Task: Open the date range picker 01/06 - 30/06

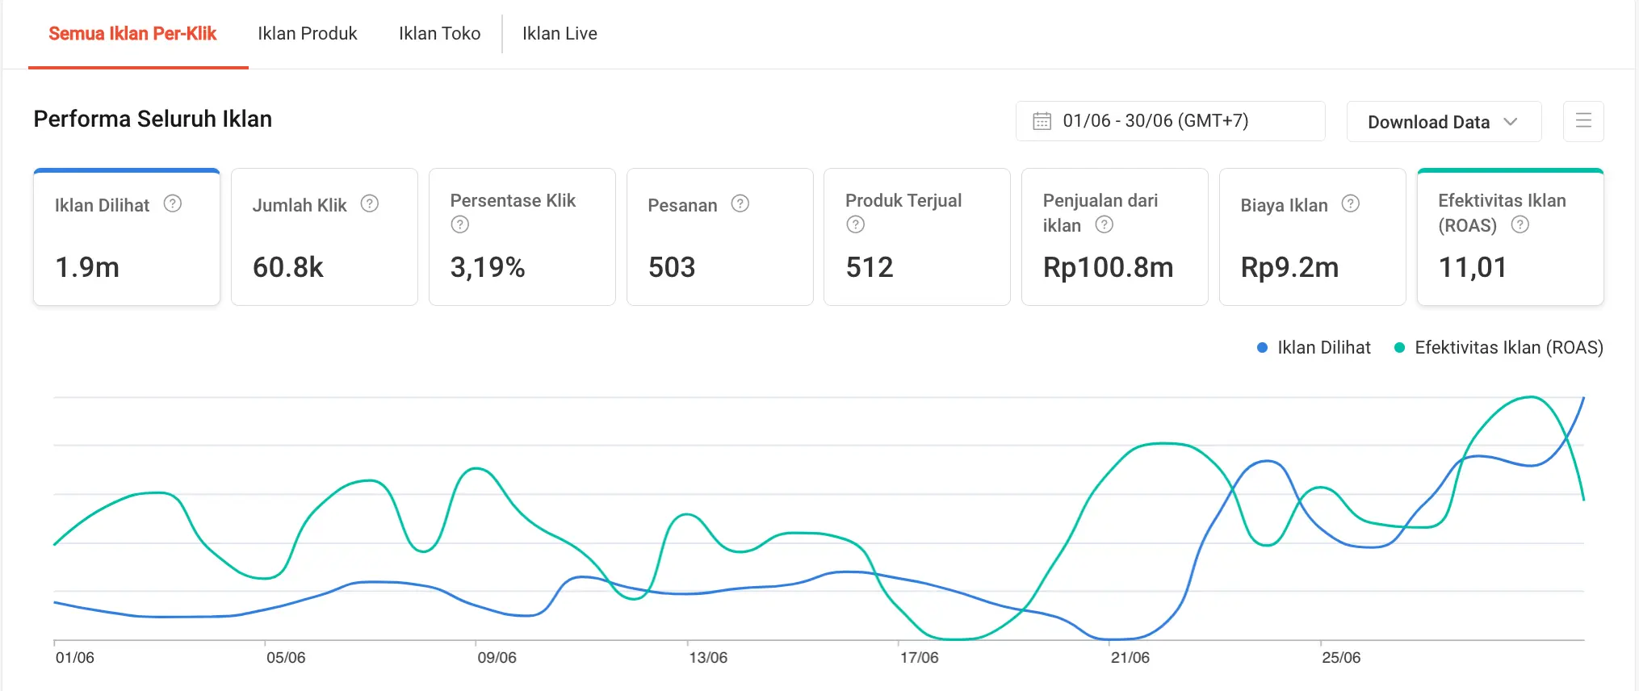Action: (x=1170, y=121)
